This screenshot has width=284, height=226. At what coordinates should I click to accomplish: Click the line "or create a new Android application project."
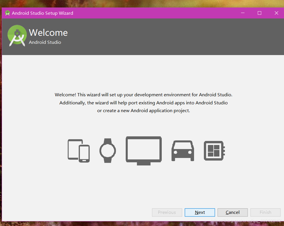point(144,111)
